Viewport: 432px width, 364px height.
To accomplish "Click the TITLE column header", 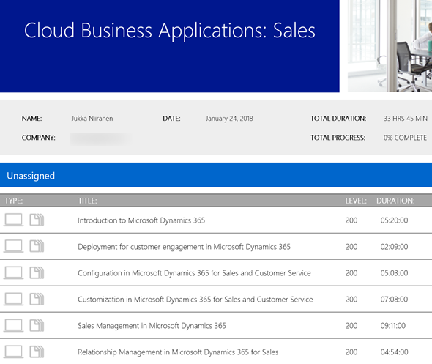I will [87, 201].
